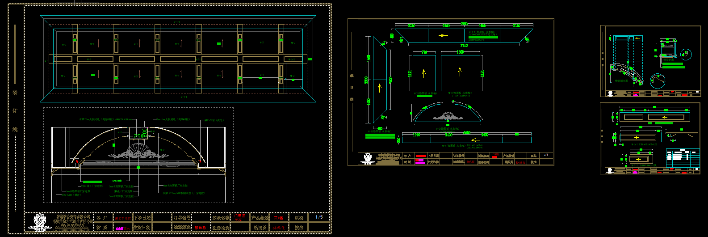Screen dimensions: 708x237
Task: Select the 1910 dimension on the bottom strip
Action: (x=416, y=135)
